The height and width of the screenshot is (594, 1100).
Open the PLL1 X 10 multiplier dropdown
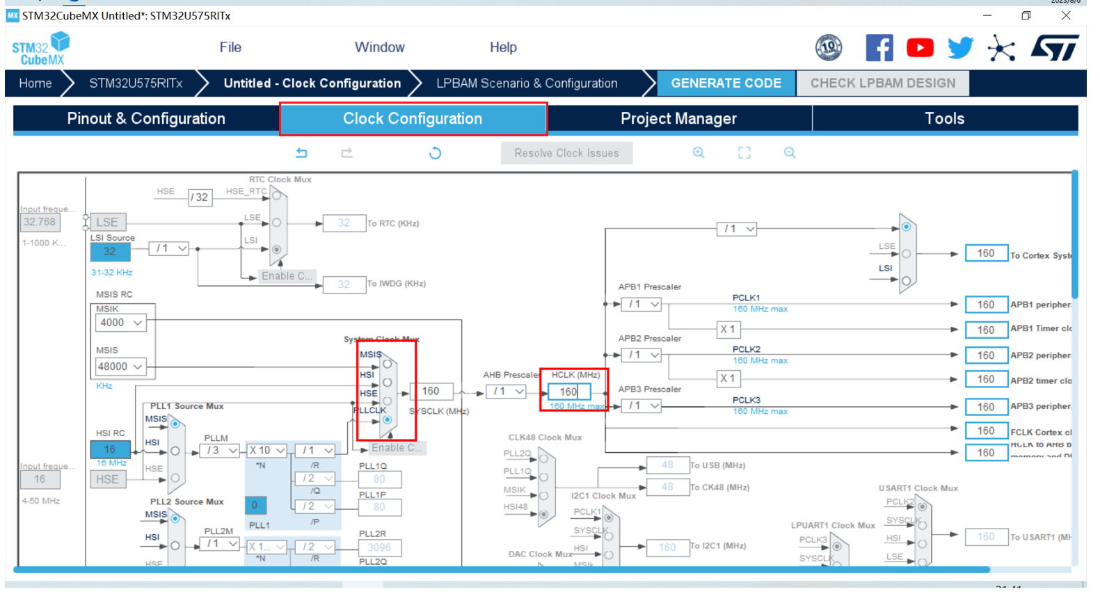point(267,451)
